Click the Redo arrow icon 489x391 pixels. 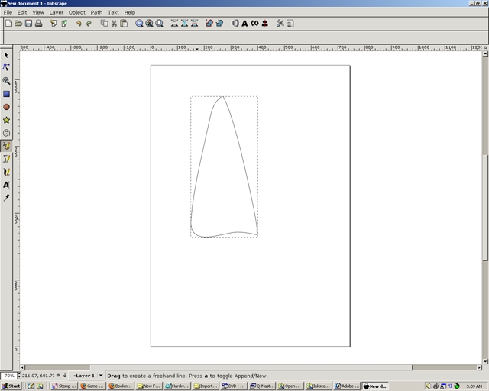pyautogui.click(x=89, y=24)
